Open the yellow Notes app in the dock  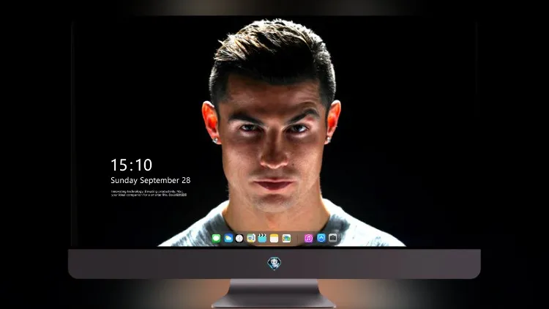click(274, 238)
